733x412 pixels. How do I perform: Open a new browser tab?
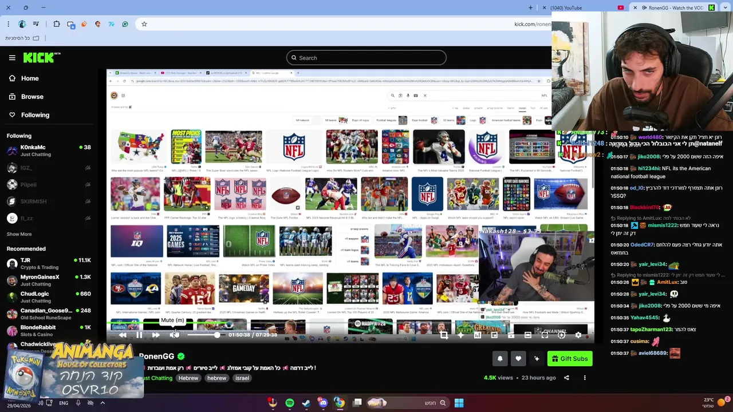coord(530,7)
